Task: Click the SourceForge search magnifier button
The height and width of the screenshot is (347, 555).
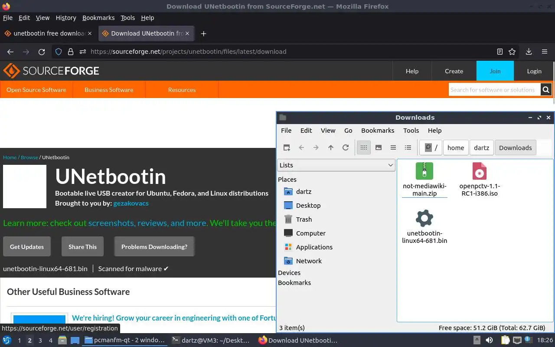Action: [546, 90]
